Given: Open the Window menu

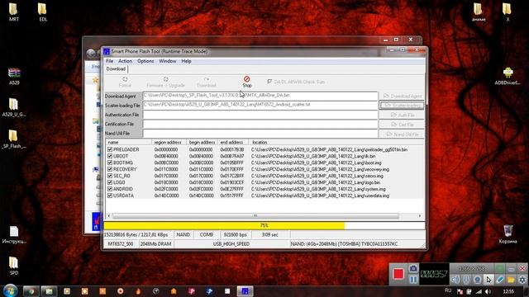Looking at the screenshot, I should (x=167, y=61).
